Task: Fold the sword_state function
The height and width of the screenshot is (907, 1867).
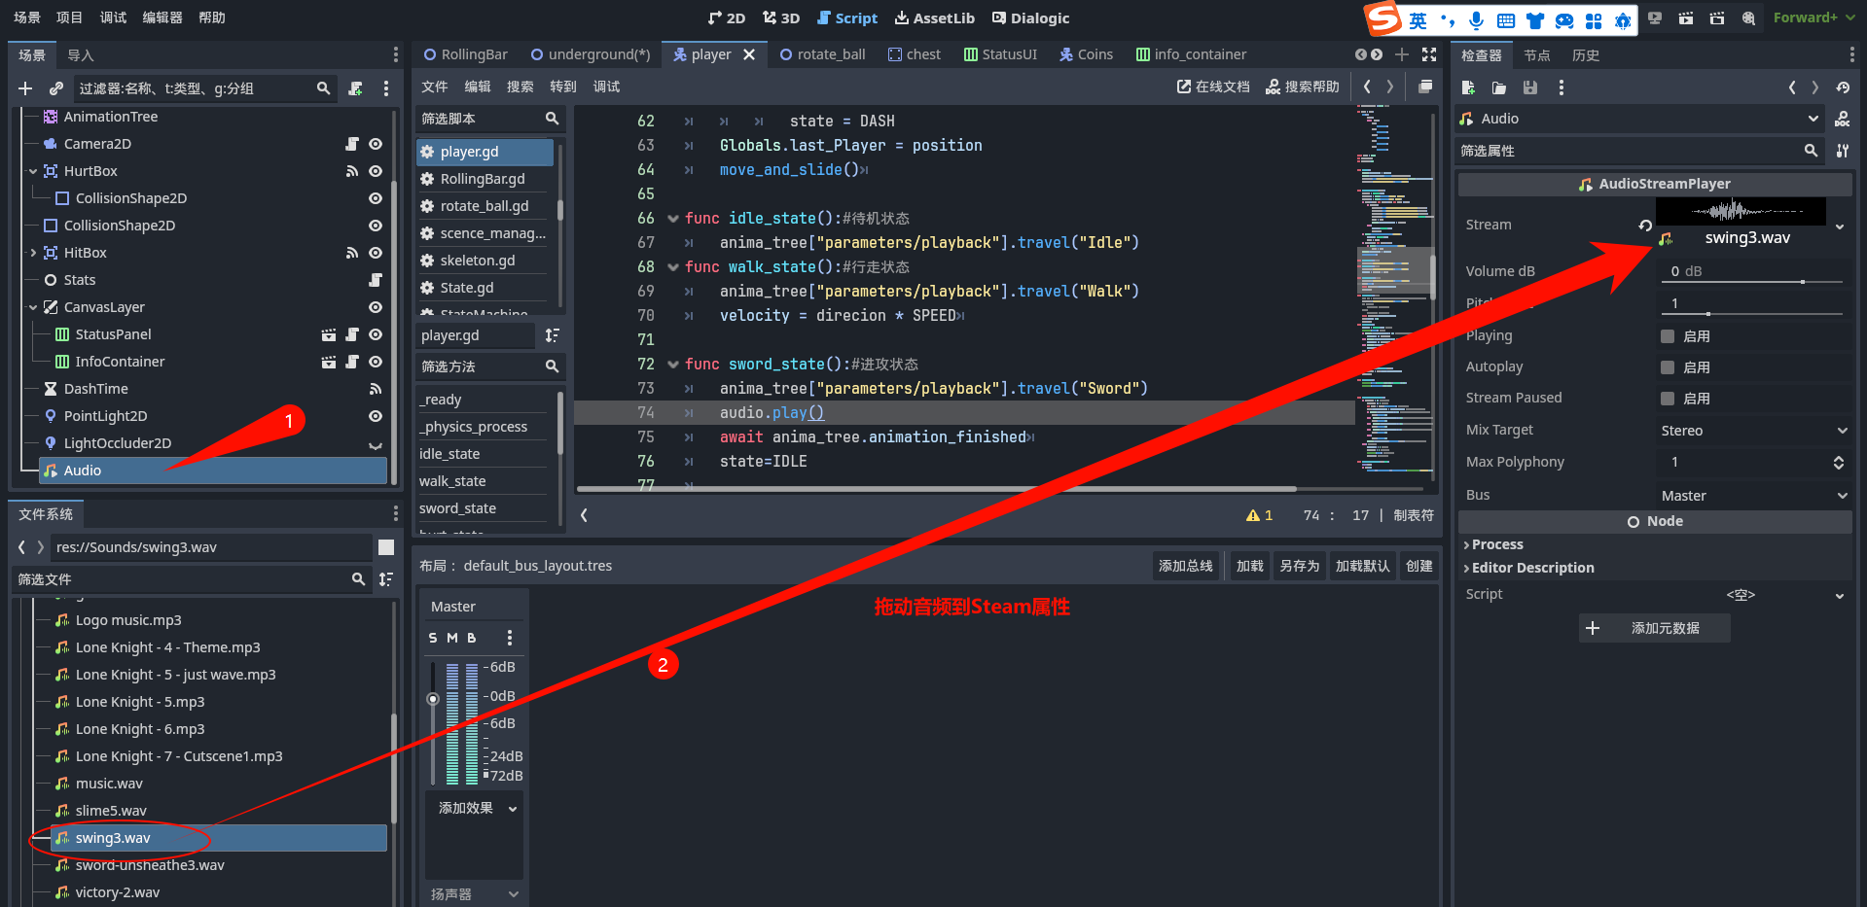Action: [x=672, y=364]
